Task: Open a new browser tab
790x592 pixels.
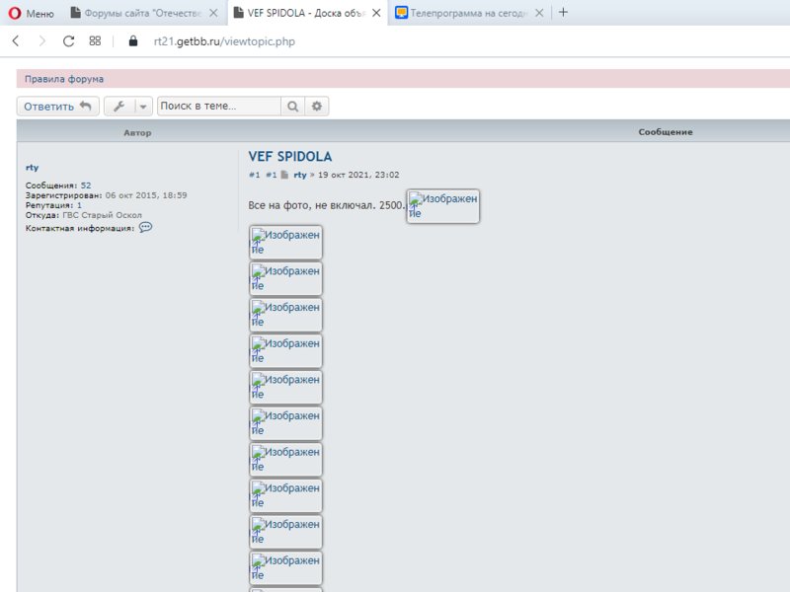Action: 563,13
